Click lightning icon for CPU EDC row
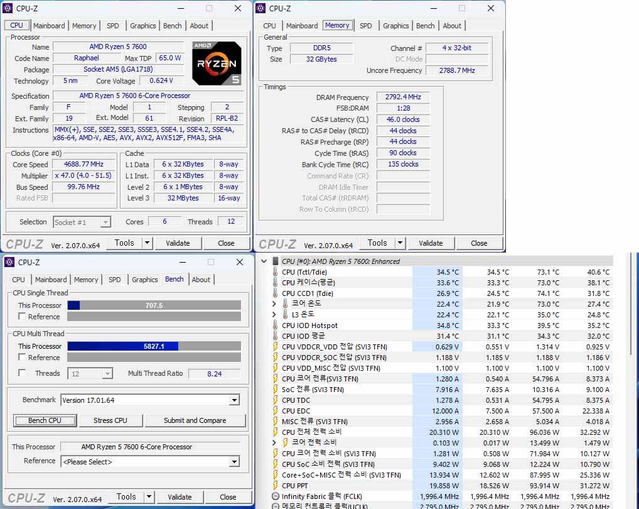Viewport: 639px width, 509px height. [x=276, y=411]
